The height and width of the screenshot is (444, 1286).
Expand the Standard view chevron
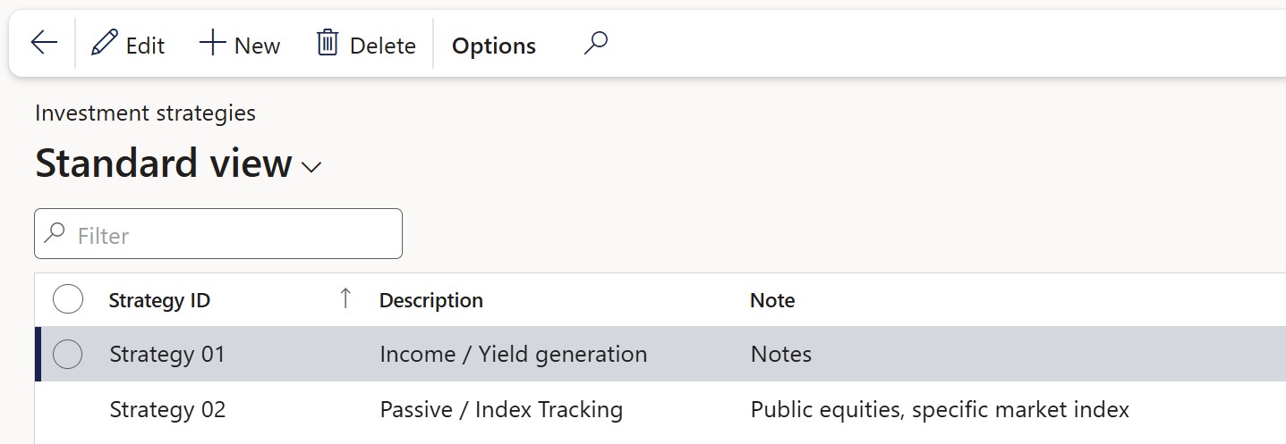(x=311, y=167)
